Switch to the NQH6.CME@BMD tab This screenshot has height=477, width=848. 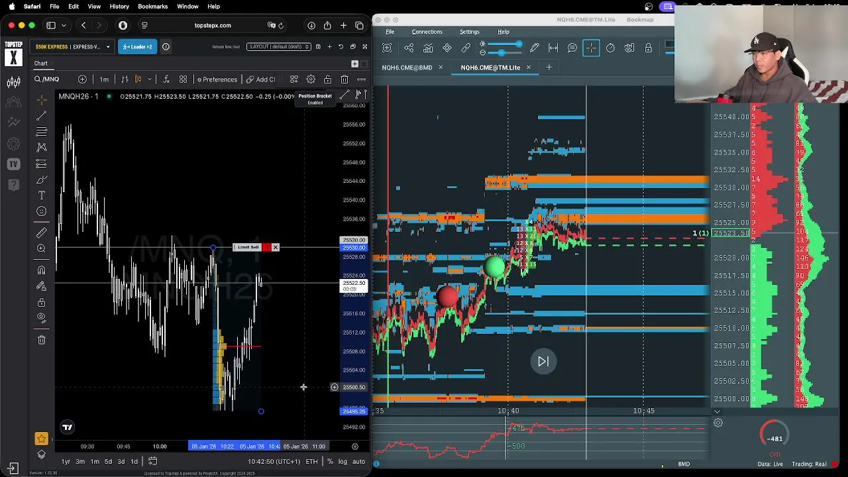[407, 68]
